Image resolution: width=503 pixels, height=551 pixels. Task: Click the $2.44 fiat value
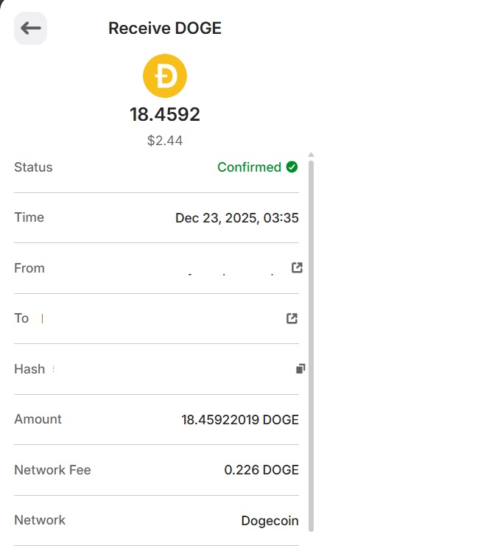[x=165, y=141]
